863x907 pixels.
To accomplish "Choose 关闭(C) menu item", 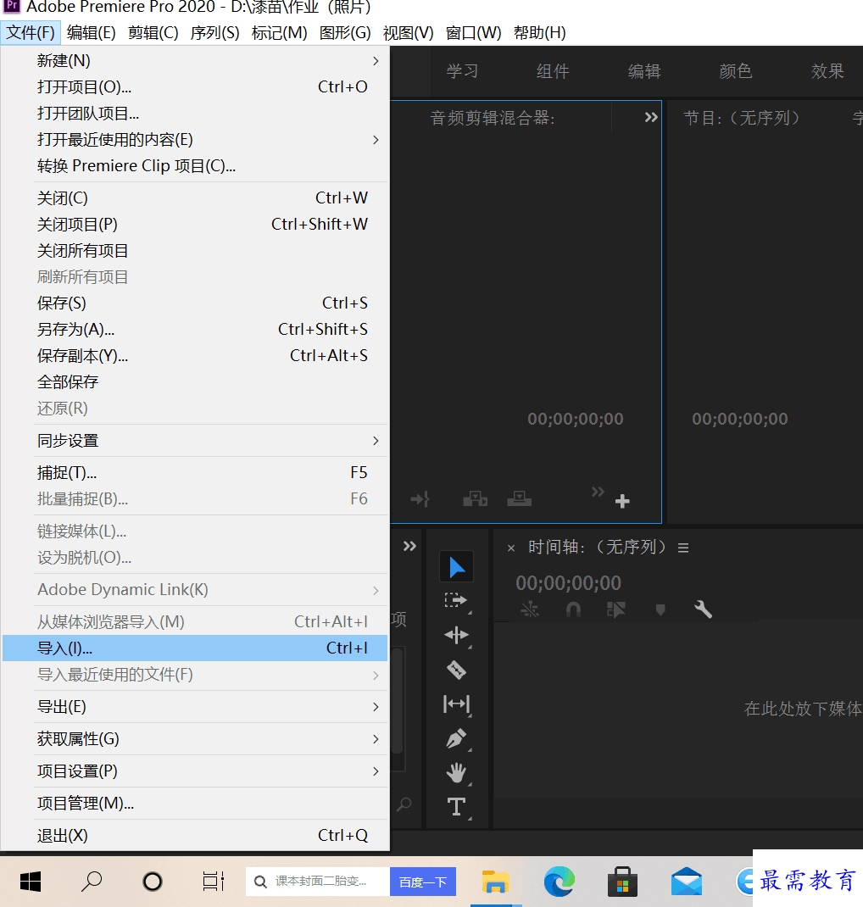I will 195,198.
